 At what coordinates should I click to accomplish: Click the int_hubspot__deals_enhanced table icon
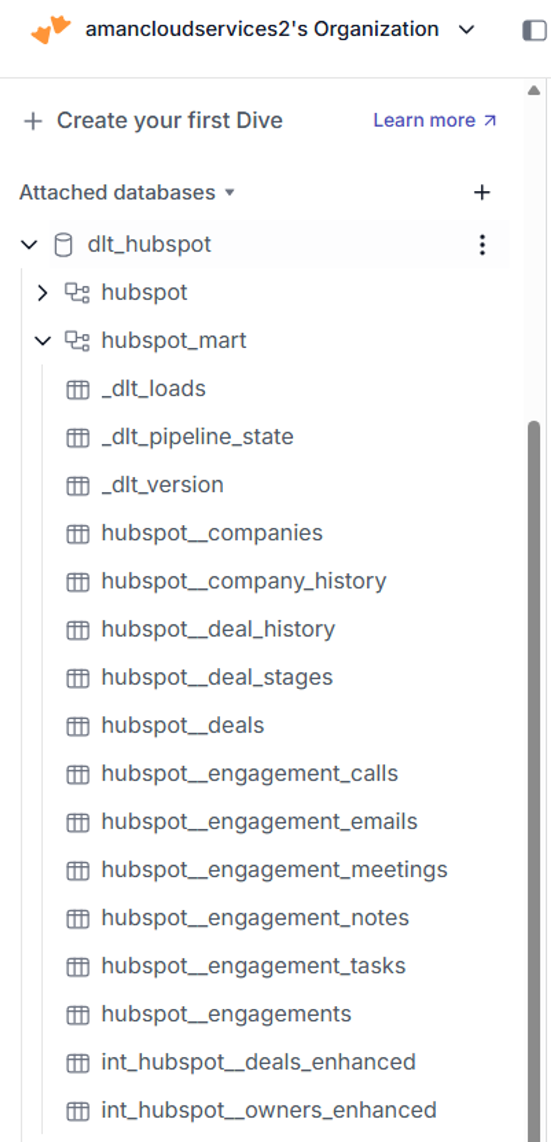[78, 1063]
